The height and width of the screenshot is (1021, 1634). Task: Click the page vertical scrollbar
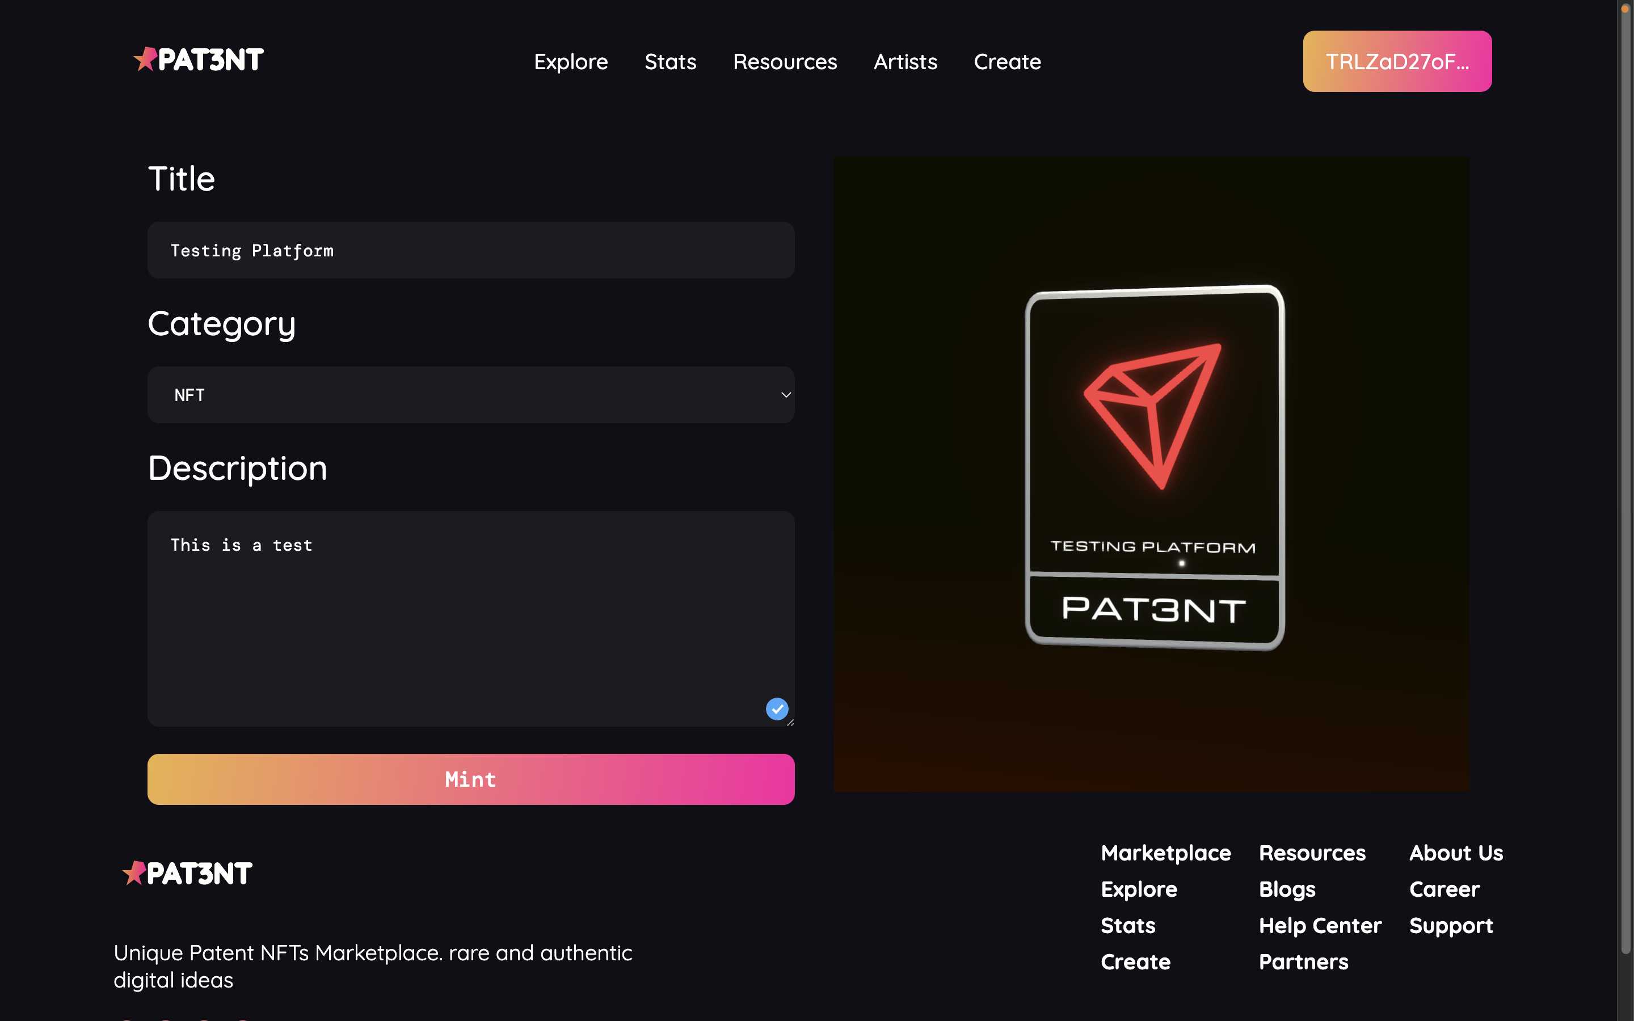pyautogui.click(x=1625, y=472)
